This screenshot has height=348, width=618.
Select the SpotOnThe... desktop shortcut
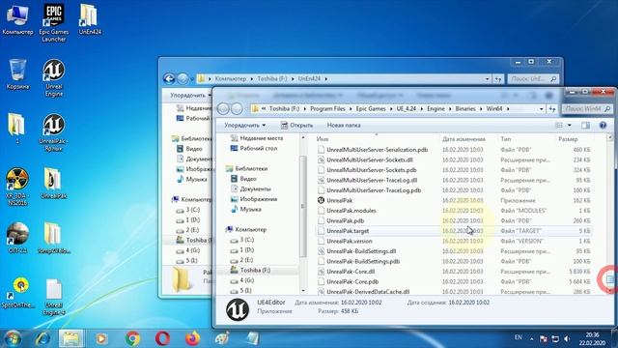17,293
